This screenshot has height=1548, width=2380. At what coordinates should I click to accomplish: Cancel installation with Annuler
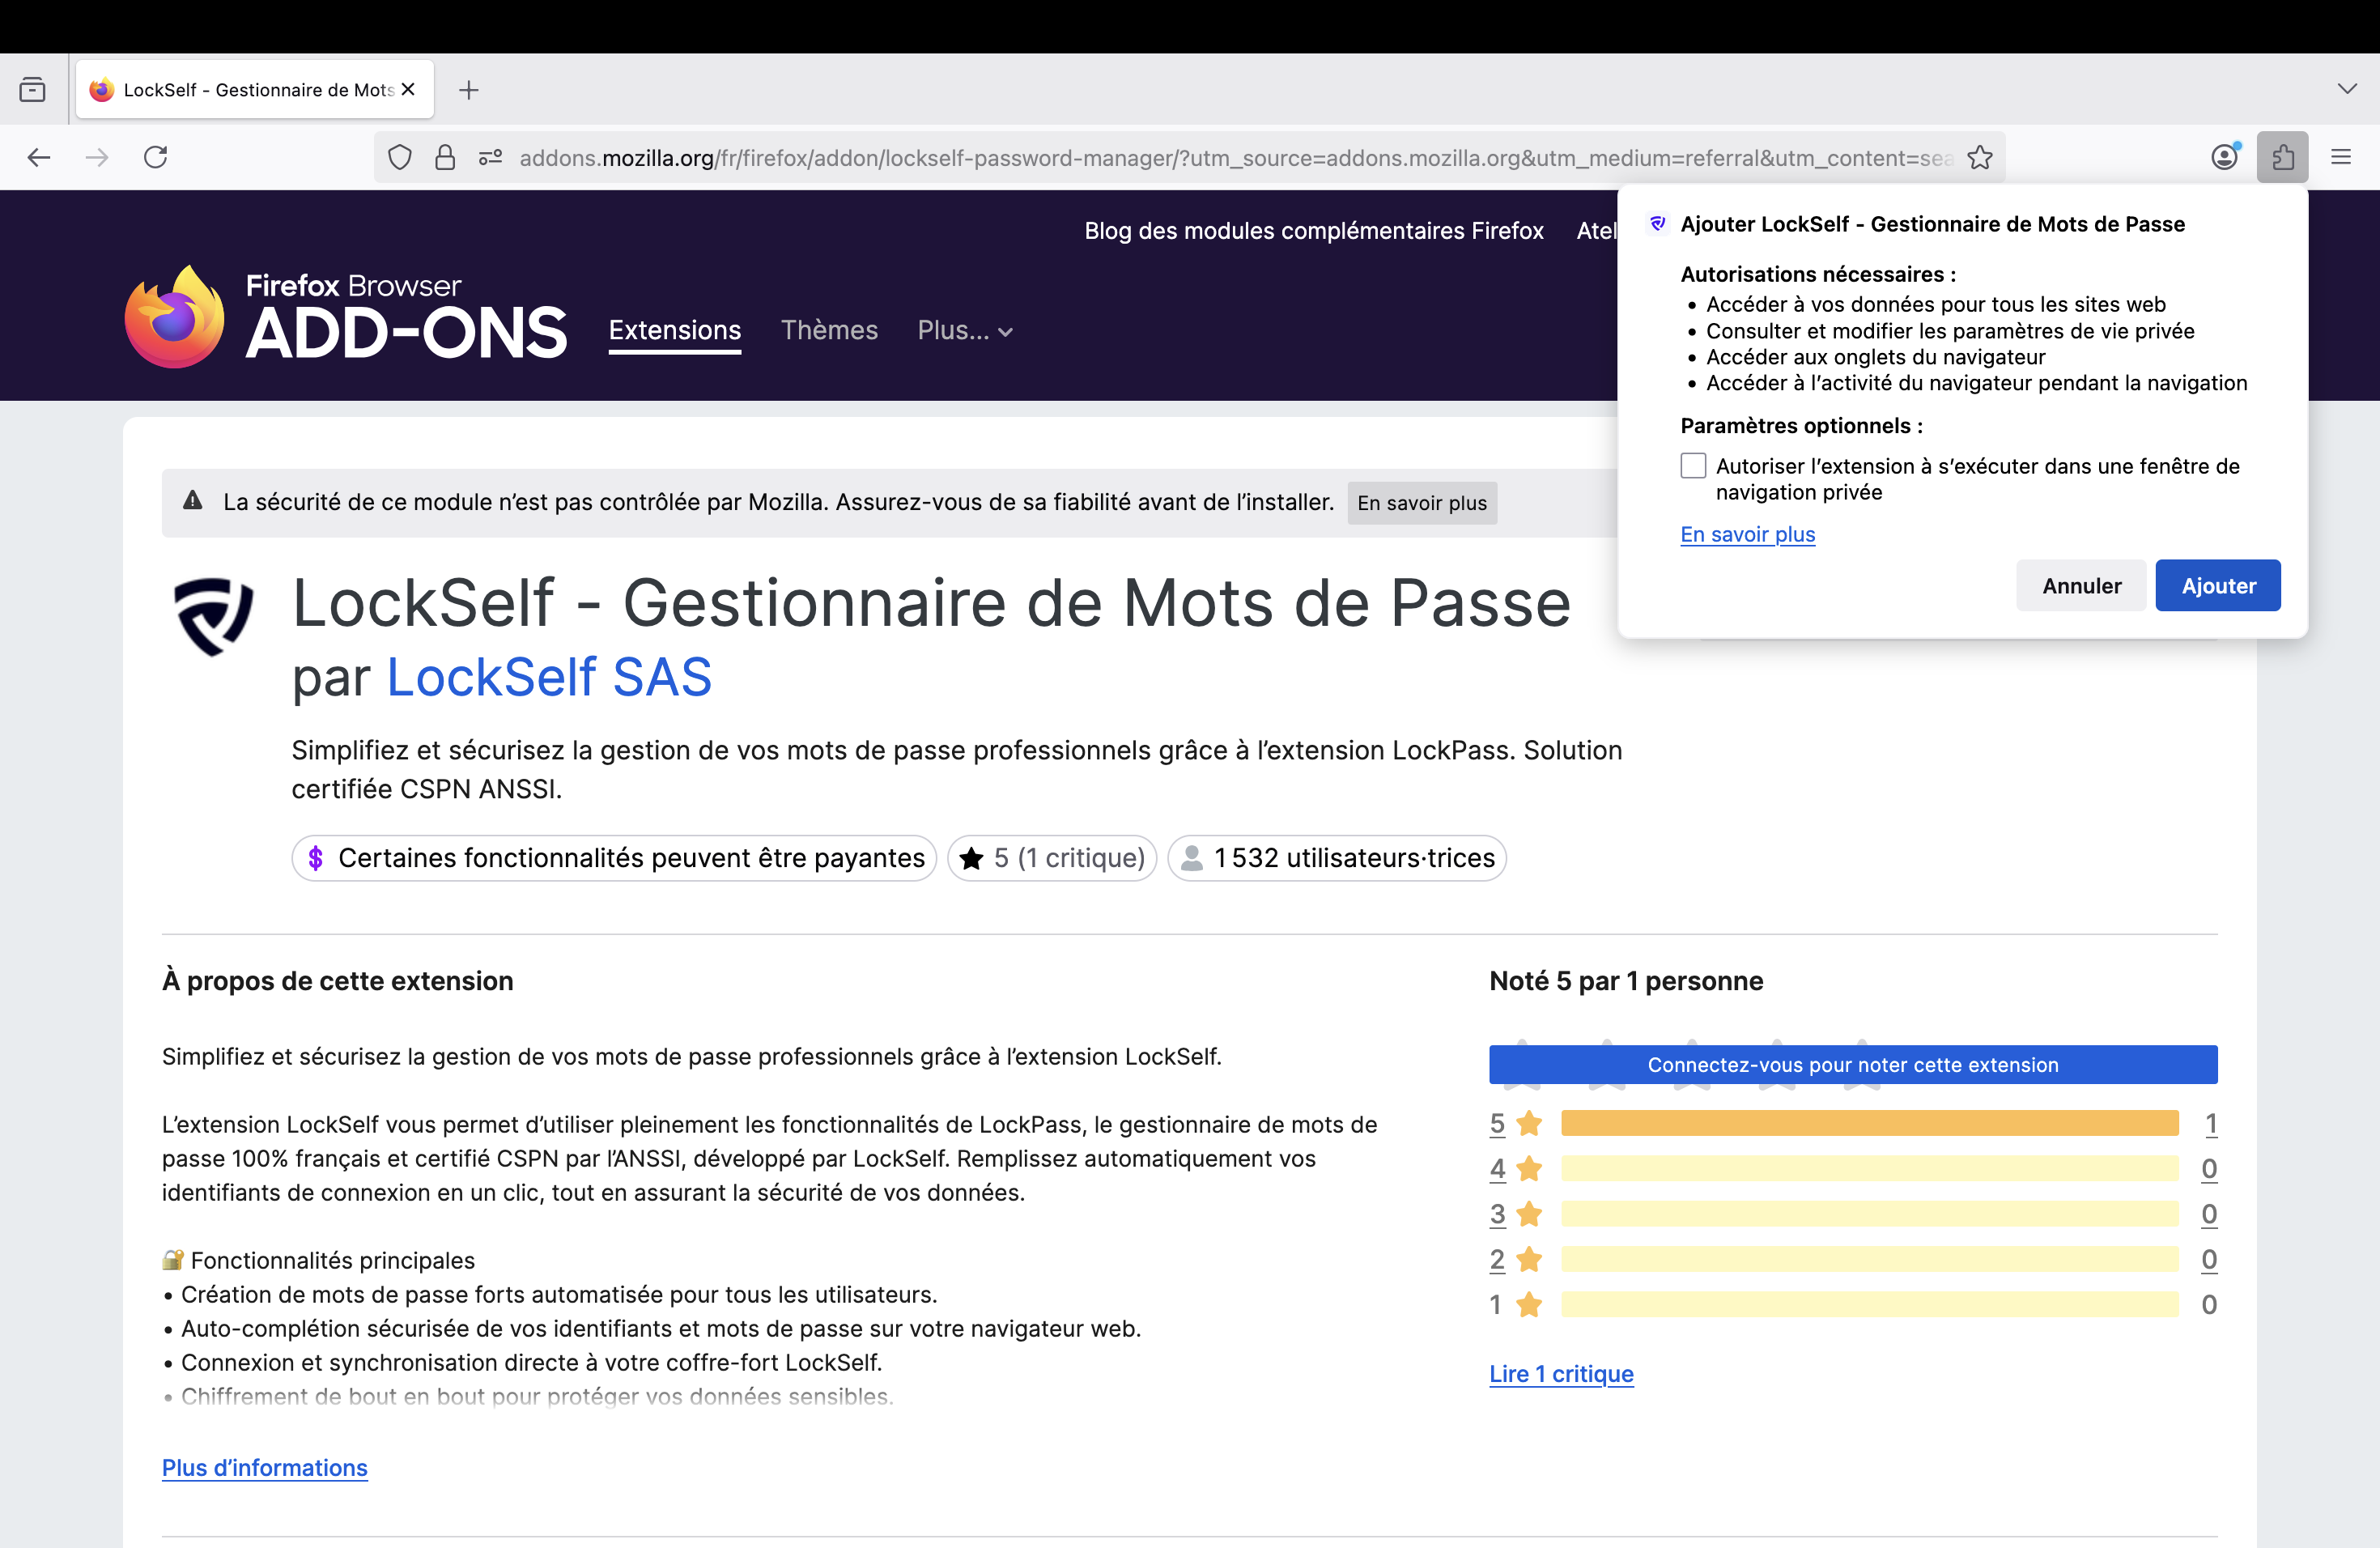point(2081,586)
